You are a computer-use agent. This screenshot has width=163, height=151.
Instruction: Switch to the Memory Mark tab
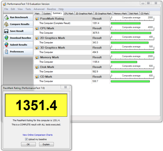tap(120, 14)
